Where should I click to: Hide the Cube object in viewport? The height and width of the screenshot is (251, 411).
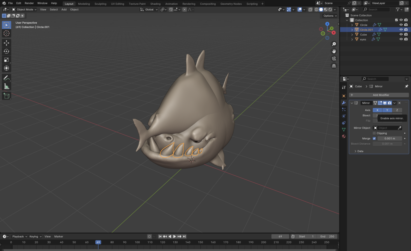401,34
